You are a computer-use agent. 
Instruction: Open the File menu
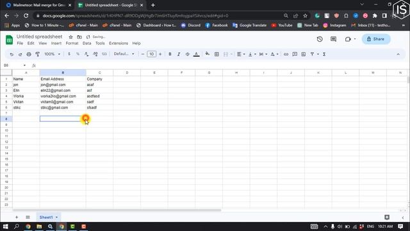click(x=20, y=43)
